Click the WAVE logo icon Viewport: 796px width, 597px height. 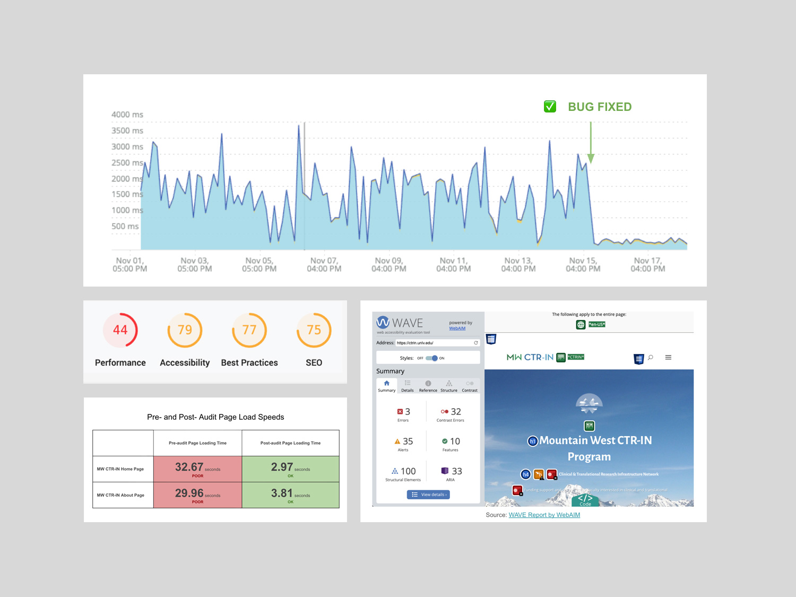pyautogui.click(x=383, y=323)
